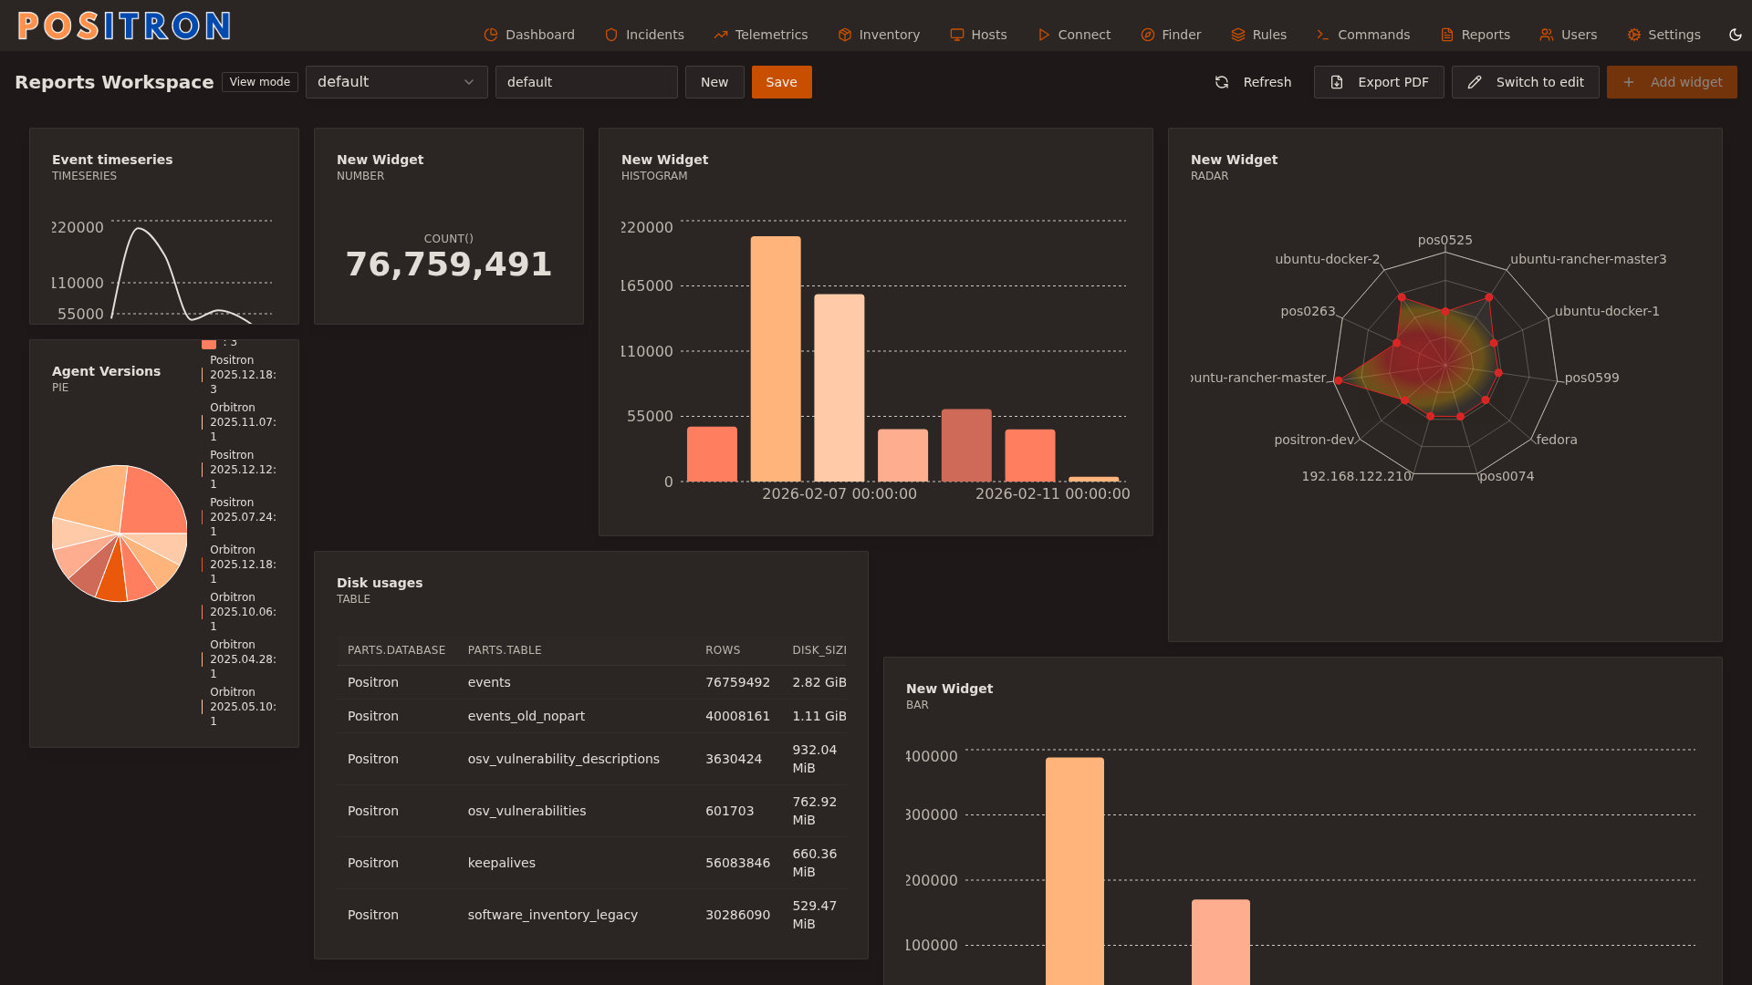Click the Commands terminal prompt icon
Viewport: 1752px width, 985px height.
click(1323, 35)
